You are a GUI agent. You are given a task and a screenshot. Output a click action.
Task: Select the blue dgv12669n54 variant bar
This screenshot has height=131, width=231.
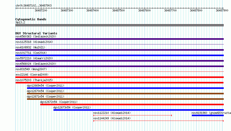[125, 88]
